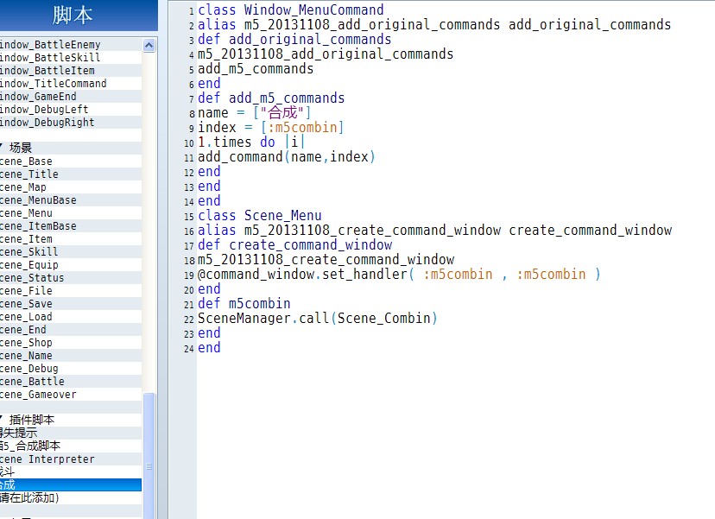Place cursor on the set_handler code line
715x519 pixels.
pos(399,275)
